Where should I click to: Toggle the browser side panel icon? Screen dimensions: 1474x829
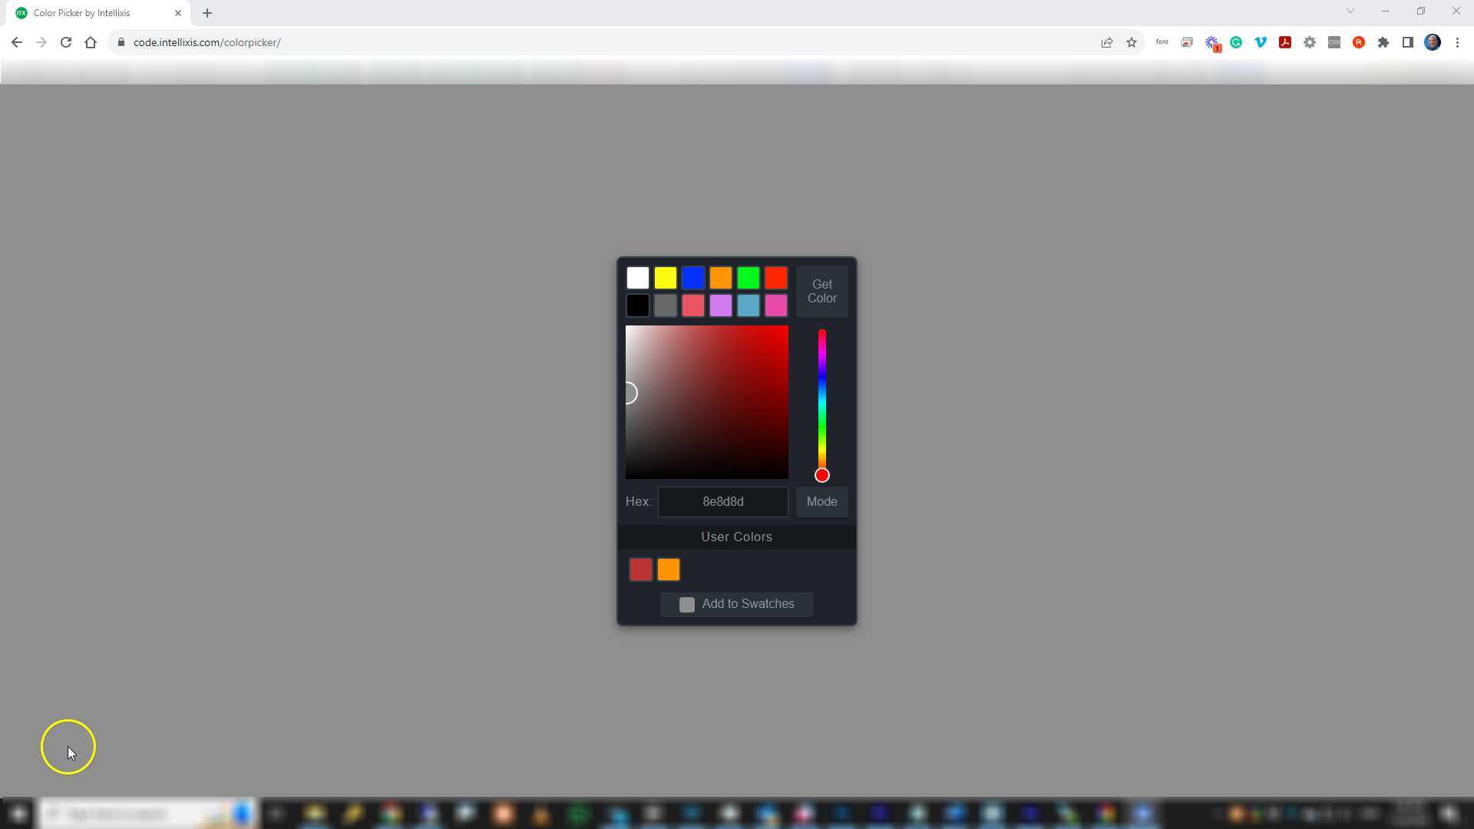(x=1408, y=42)
